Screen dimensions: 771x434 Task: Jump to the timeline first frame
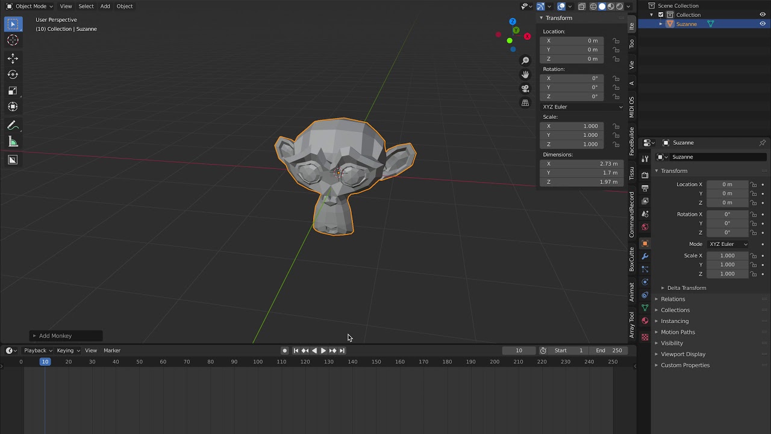[x=296, y=350]
